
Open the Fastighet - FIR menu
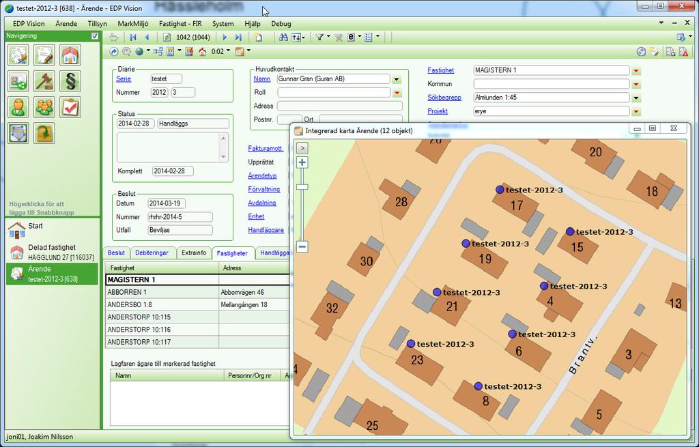click(180, 24)
